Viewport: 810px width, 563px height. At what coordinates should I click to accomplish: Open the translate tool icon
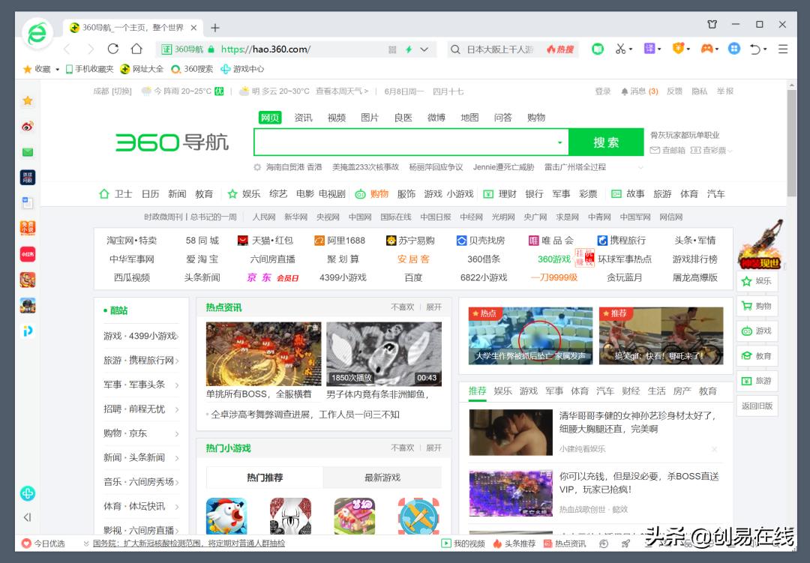pos(649,48)
